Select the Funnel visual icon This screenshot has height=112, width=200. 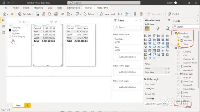[150, 43]
